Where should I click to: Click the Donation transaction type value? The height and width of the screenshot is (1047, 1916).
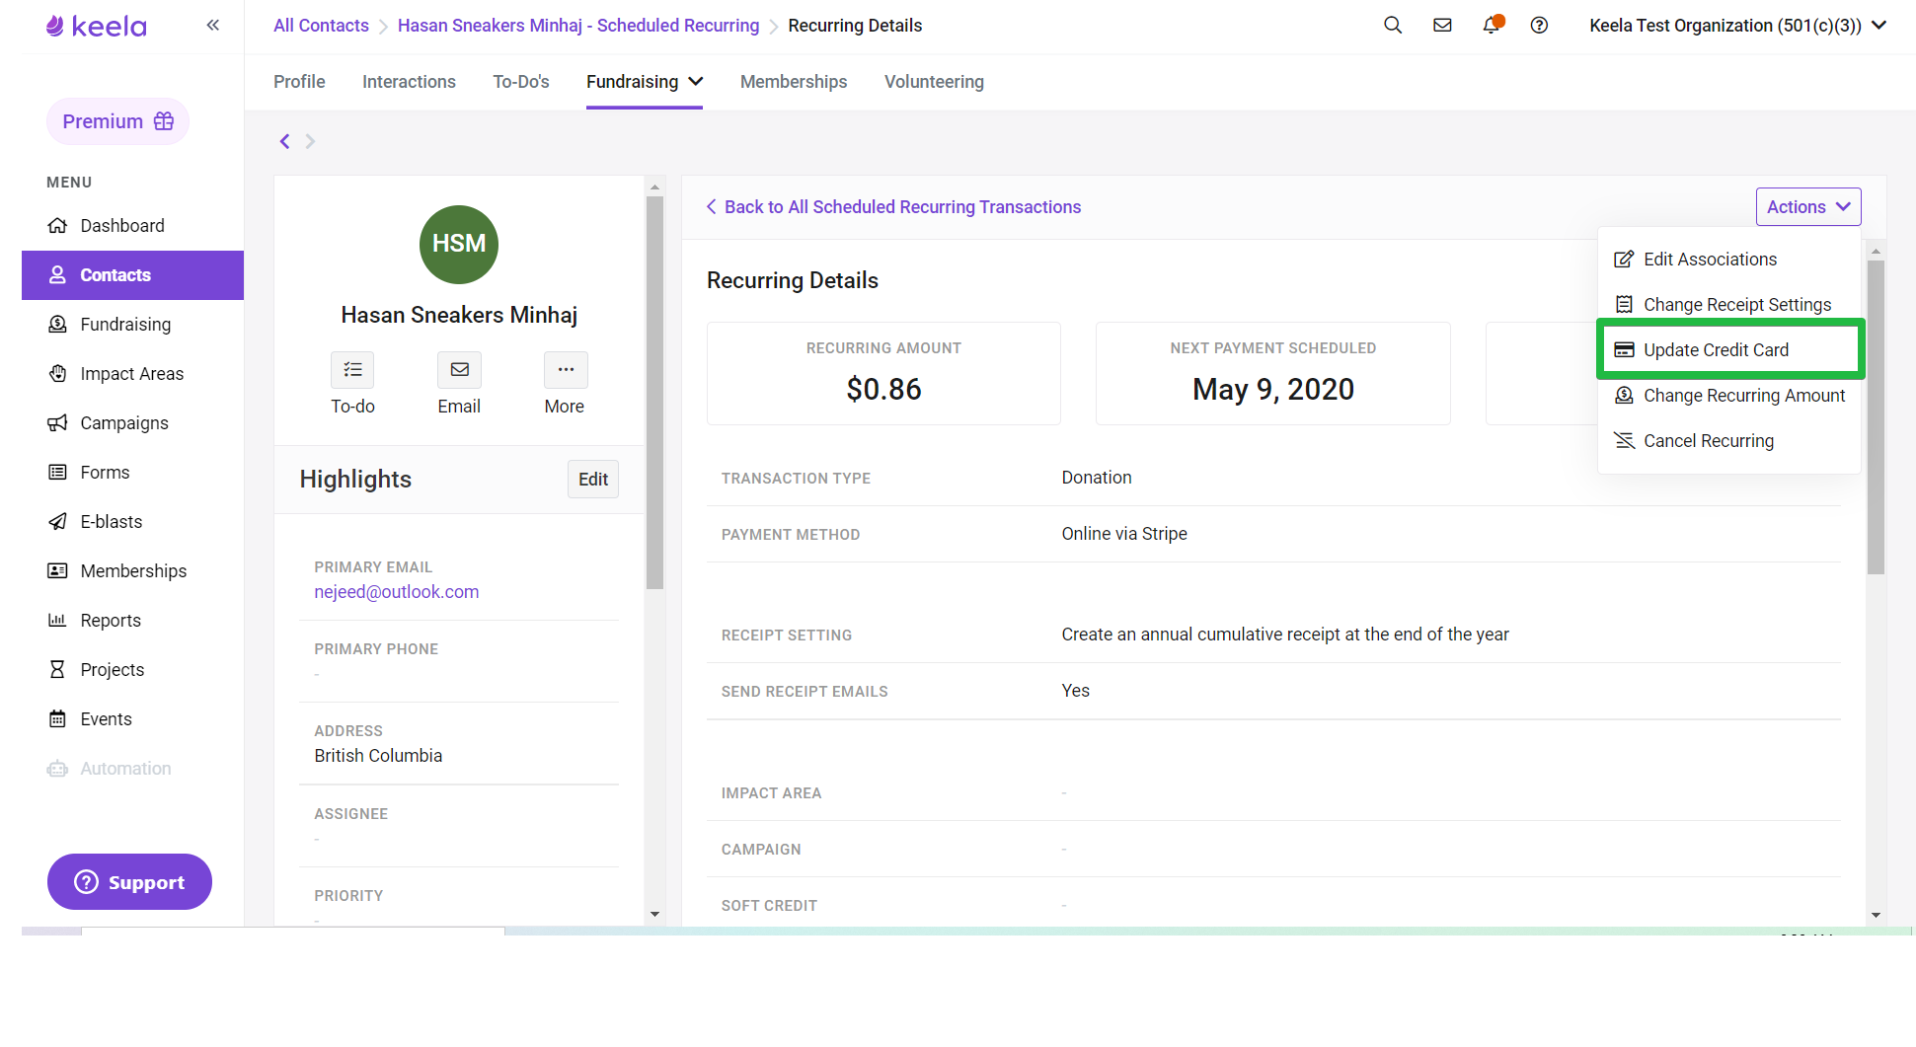pos(1097,478)
